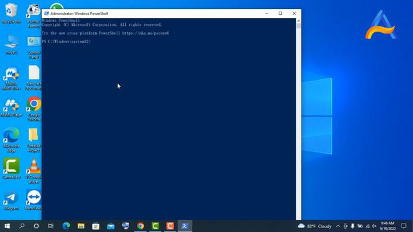Open Edge from the taskbar
This screenshot has height=232, width=413.
(66, 226)
